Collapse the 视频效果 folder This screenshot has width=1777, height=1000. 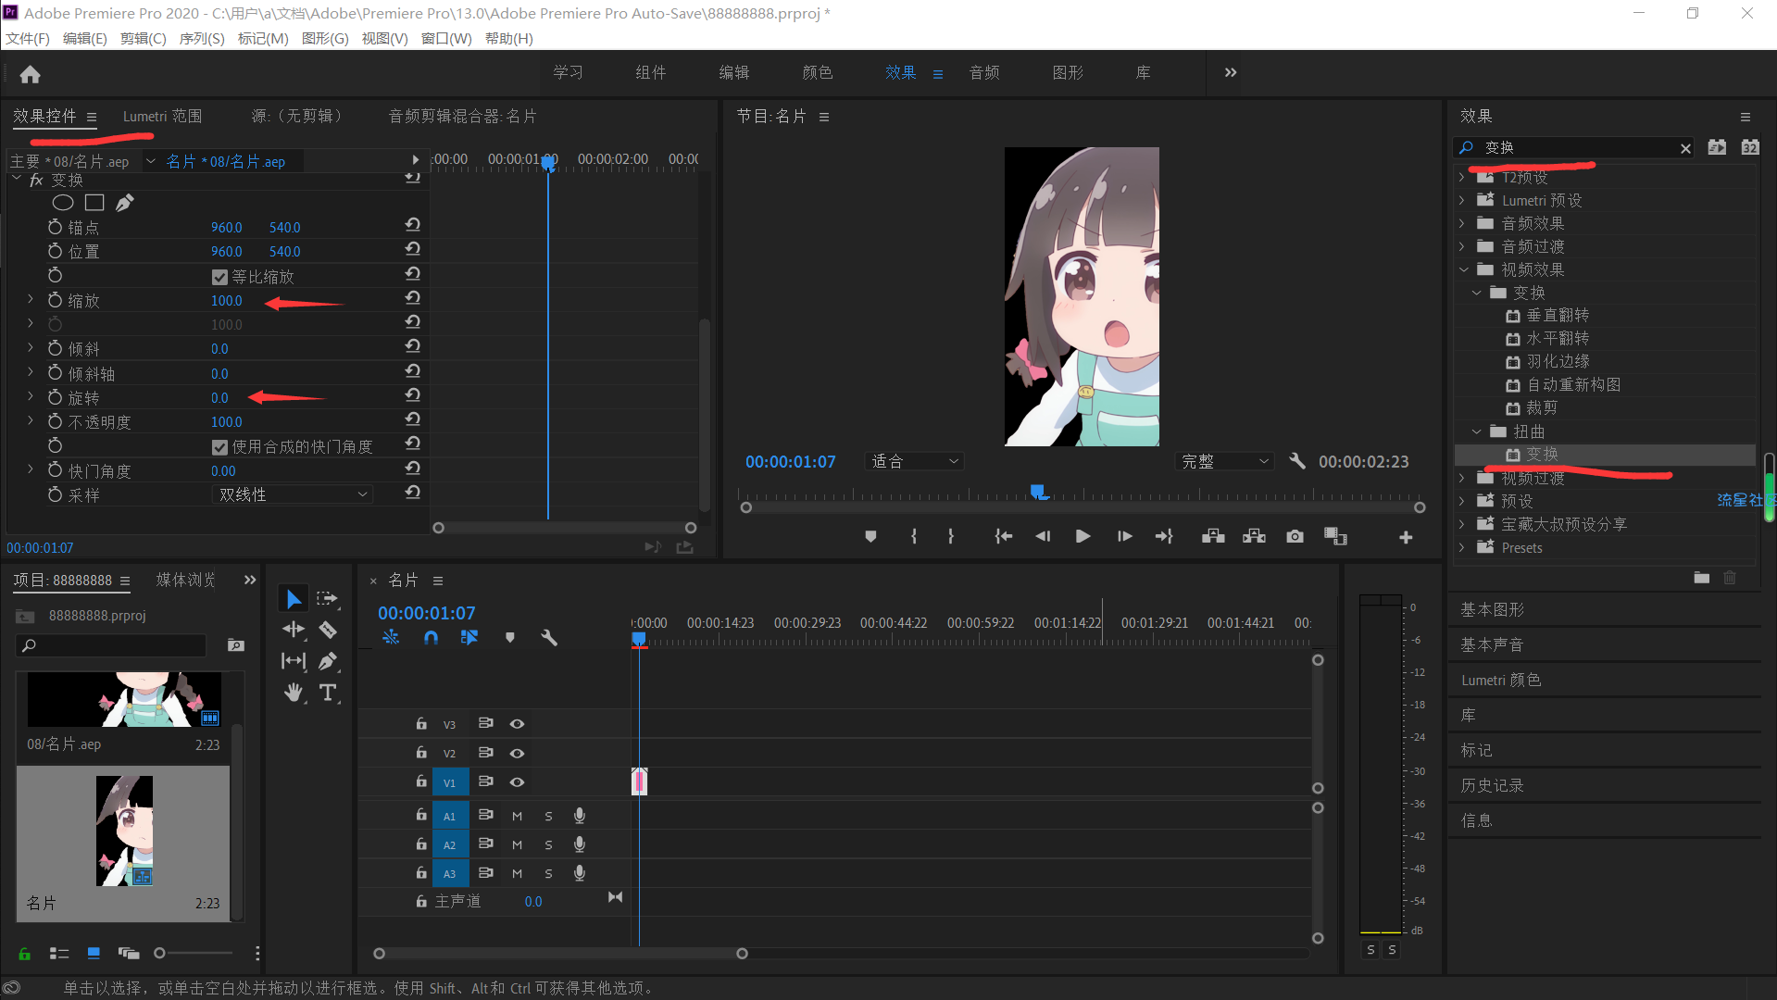[1464, 269]
